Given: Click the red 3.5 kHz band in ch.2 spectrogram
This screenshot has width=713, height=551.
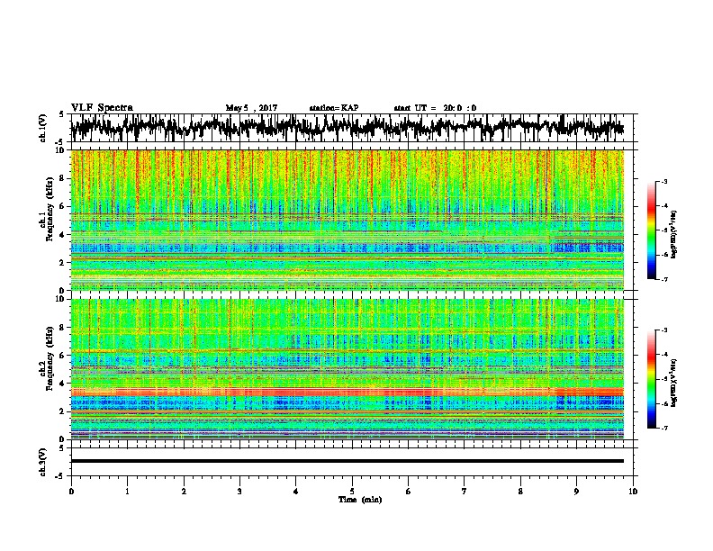Looking at the screenshot, I should tap(347, 392).
